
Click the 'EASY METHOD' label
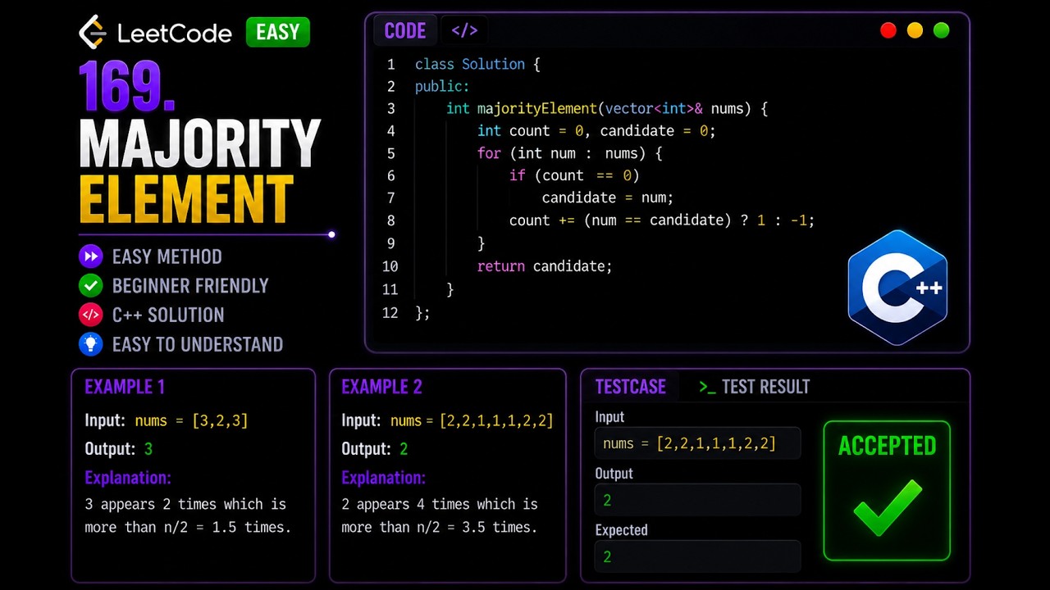167,256
